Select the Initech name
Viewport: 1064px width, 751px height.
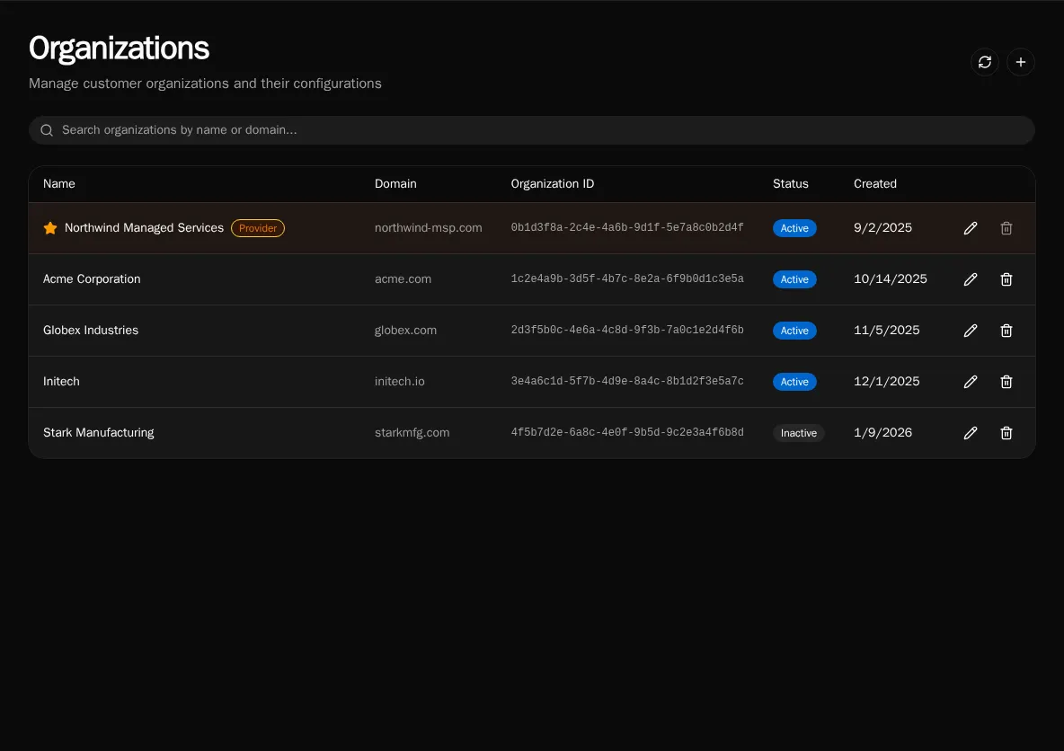(x=61, y=381)
